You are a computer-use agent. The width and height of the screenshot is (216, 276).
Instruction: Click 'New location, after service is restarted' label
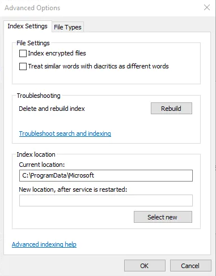(73, 189)
